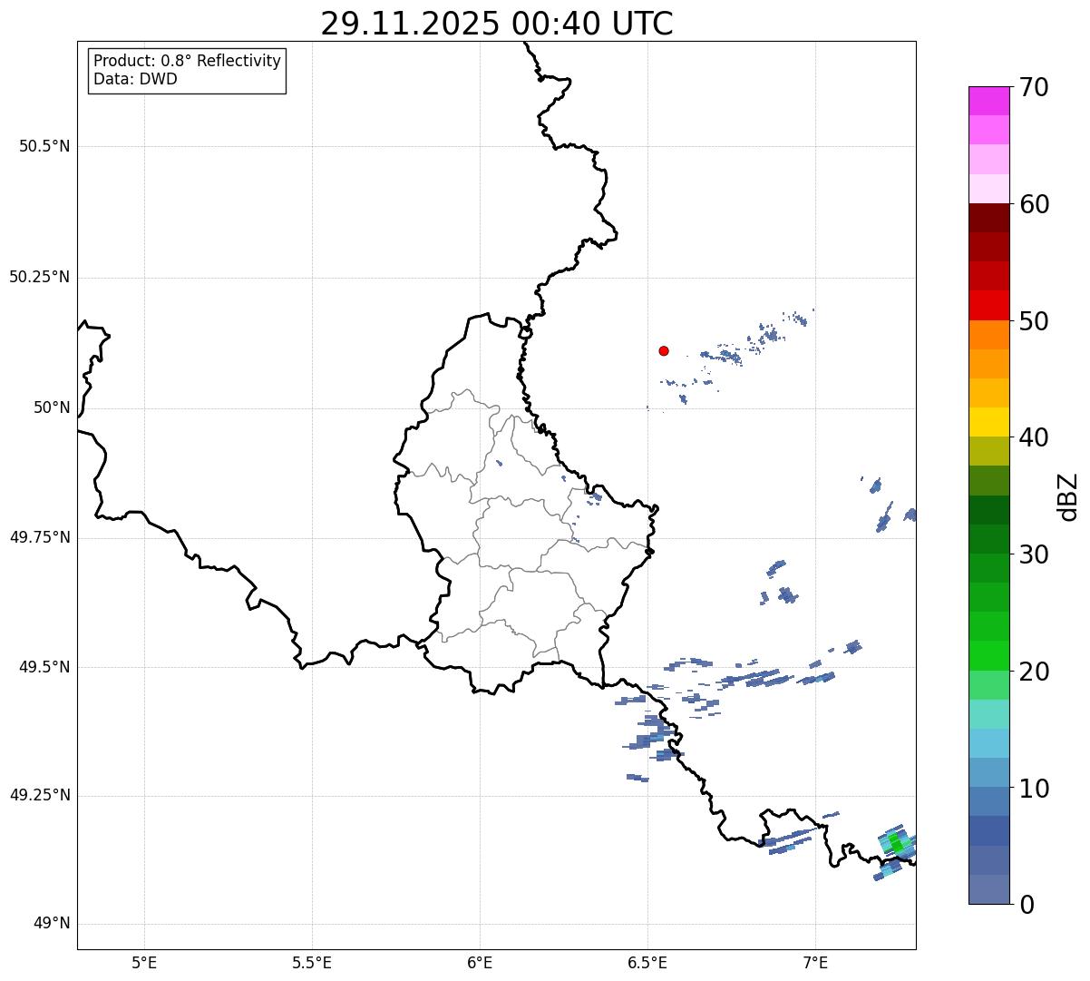Click the 50.25°N latitude label
Image resolution: width=1090 pixels, height=981 pixels.
[x=39, y=277]
